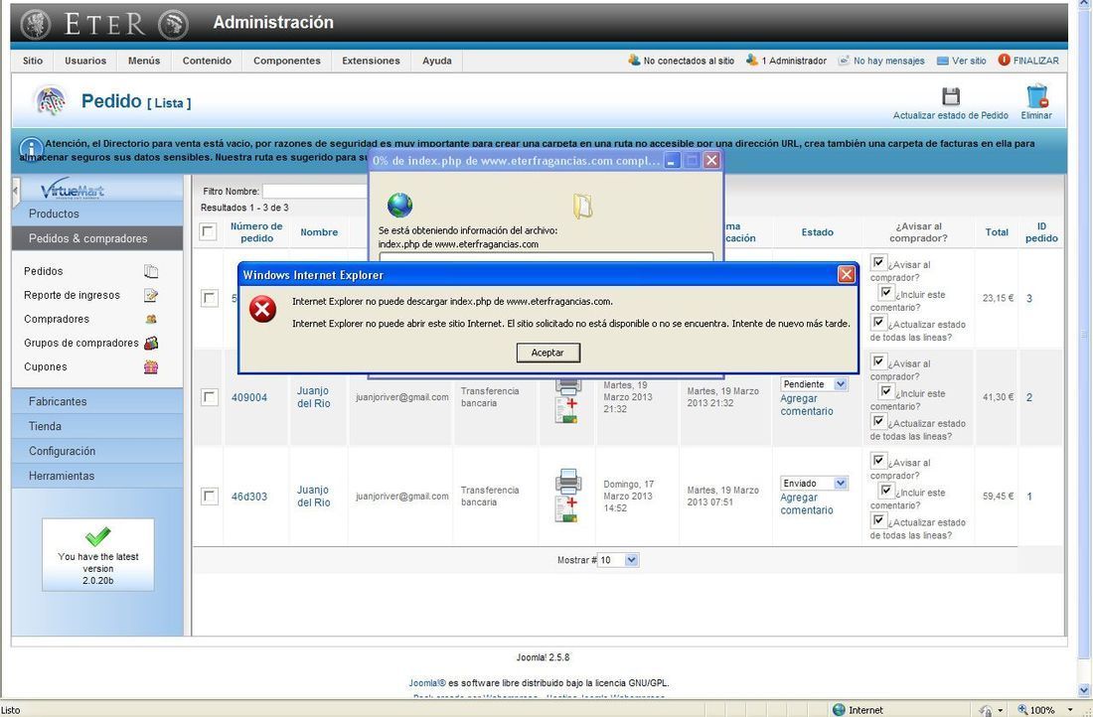The width and height of the screenshot is (1093, 717).
Task: Click the Joomla!® link in the footer
Action: coord(427,683)
